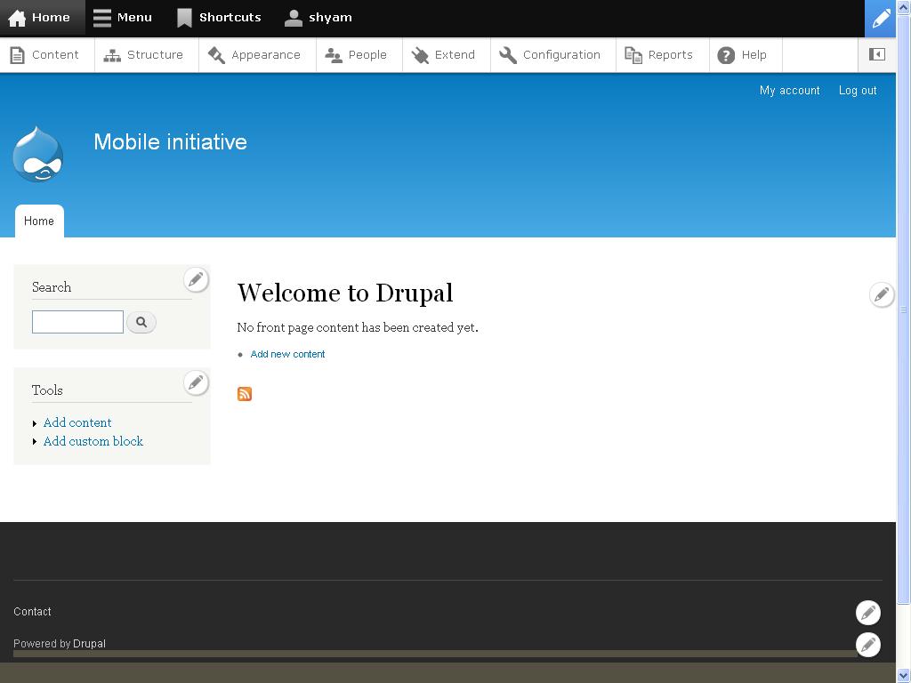Click the Search block heading

pyautogui.click(x=52, y=287)
